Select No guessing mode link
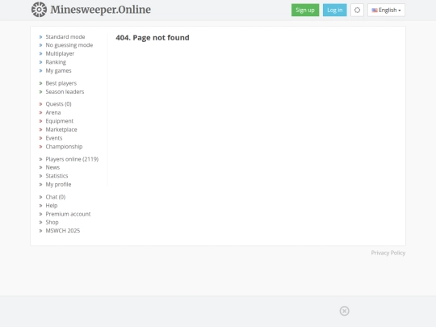436x327 pixels. tap(69, 45)
